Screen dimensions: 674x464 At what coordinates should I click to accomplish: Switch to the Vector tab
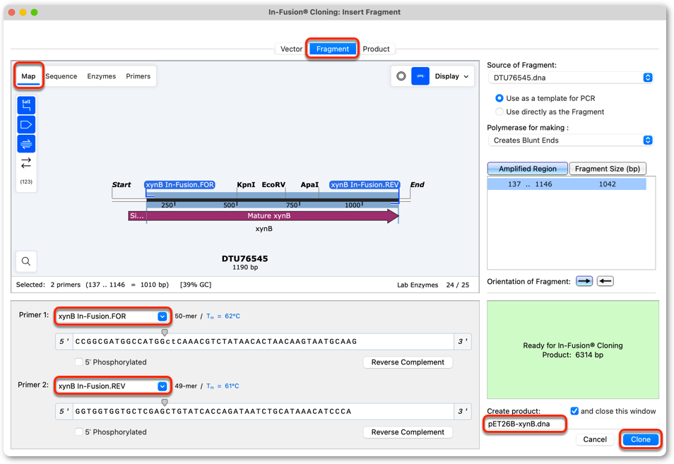(x=292, y=49)
